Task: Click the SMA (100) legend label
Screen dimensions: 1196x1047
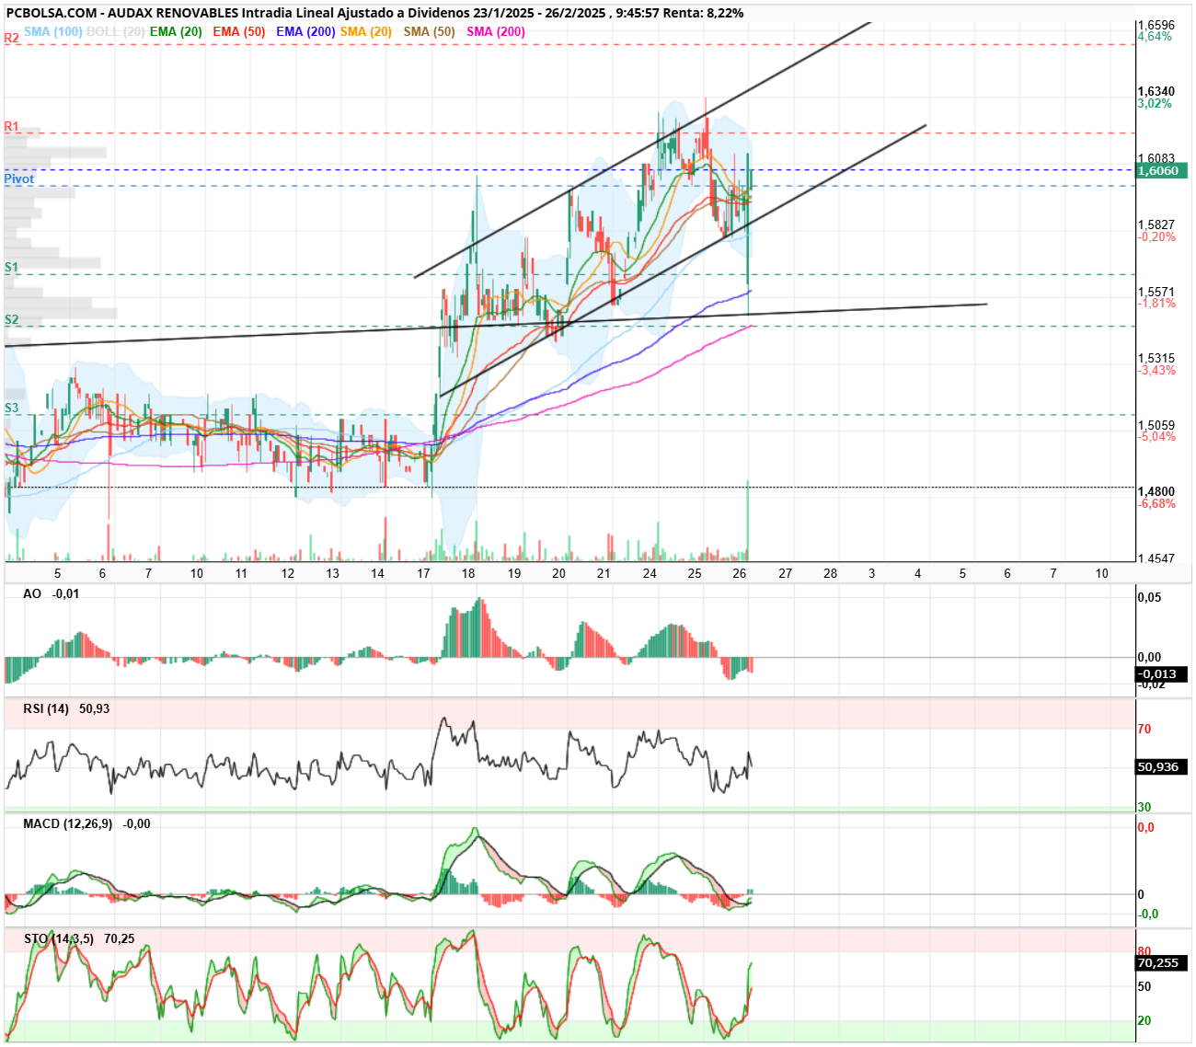Action: [53, 31]
